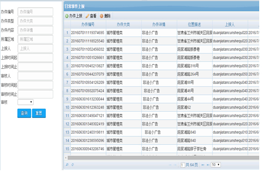Select row with ID 201607010934126209
The height and width of the screenshot is (173, 262).
161,83
